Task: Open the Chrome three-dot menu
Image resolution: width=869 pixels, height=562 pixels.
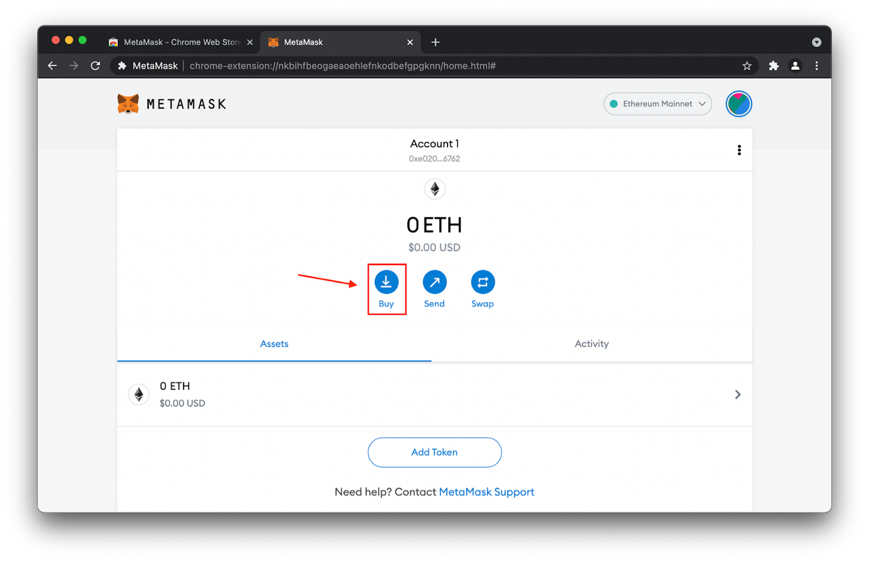Action: (x=817, y=66)
